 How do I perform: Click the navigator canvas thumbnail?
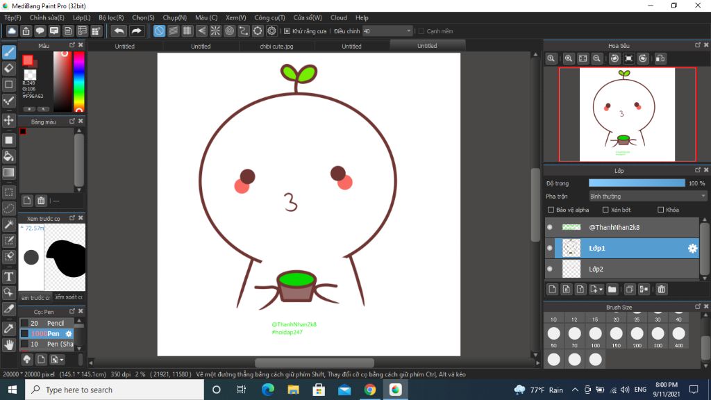click(627, 115)
